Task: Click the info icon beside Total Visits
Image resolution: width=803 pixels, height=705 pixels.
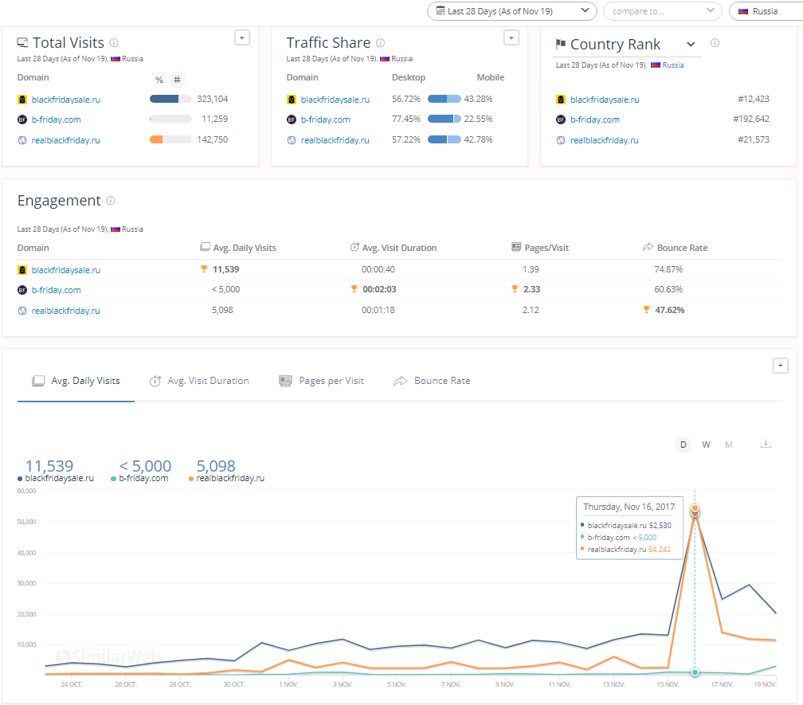Action: [114, 43]
